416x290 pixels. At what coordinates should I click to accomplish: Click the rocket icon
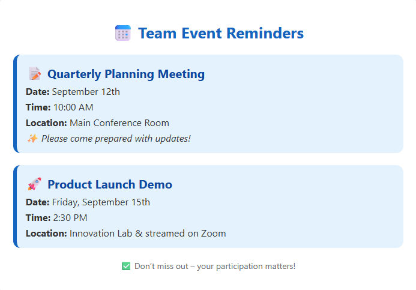[x=35, y=184]
